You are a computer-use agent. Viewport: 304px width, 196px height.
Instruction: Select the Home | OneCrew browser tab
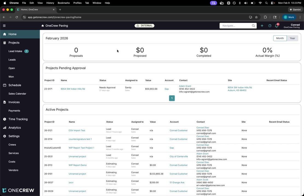(x=36, y=10)
